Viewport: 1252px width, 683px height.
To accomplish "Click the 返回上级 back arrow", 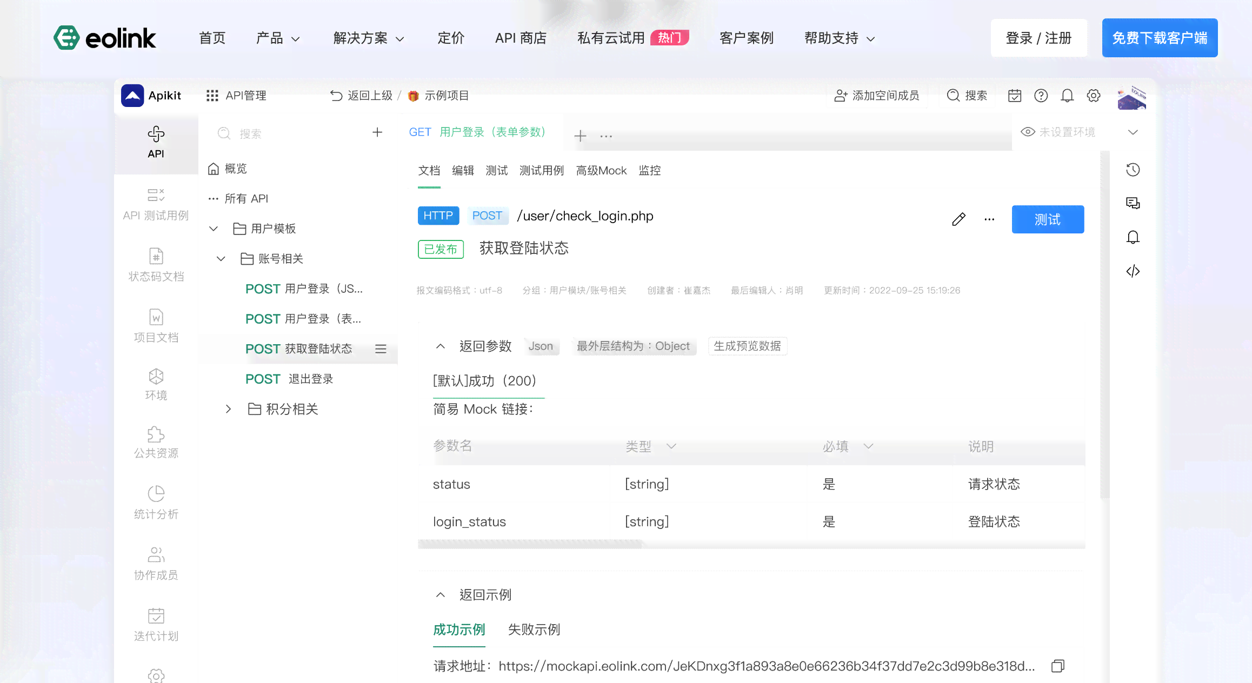I will (336, 96).
